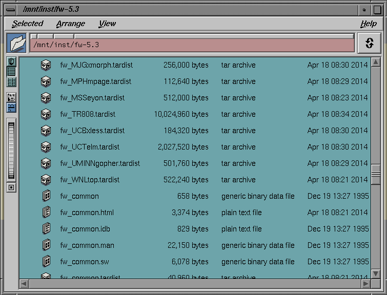Click the fw_WNLtop.tardist package icon
Image resolution: width=387 pixels, height=295 pixels.
click(x=46, y=180)
